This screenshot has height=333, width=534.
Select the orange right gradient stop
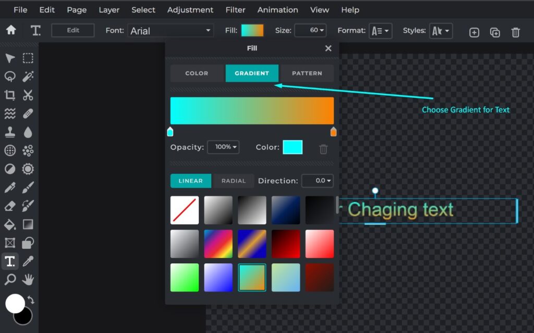(333, 132)
